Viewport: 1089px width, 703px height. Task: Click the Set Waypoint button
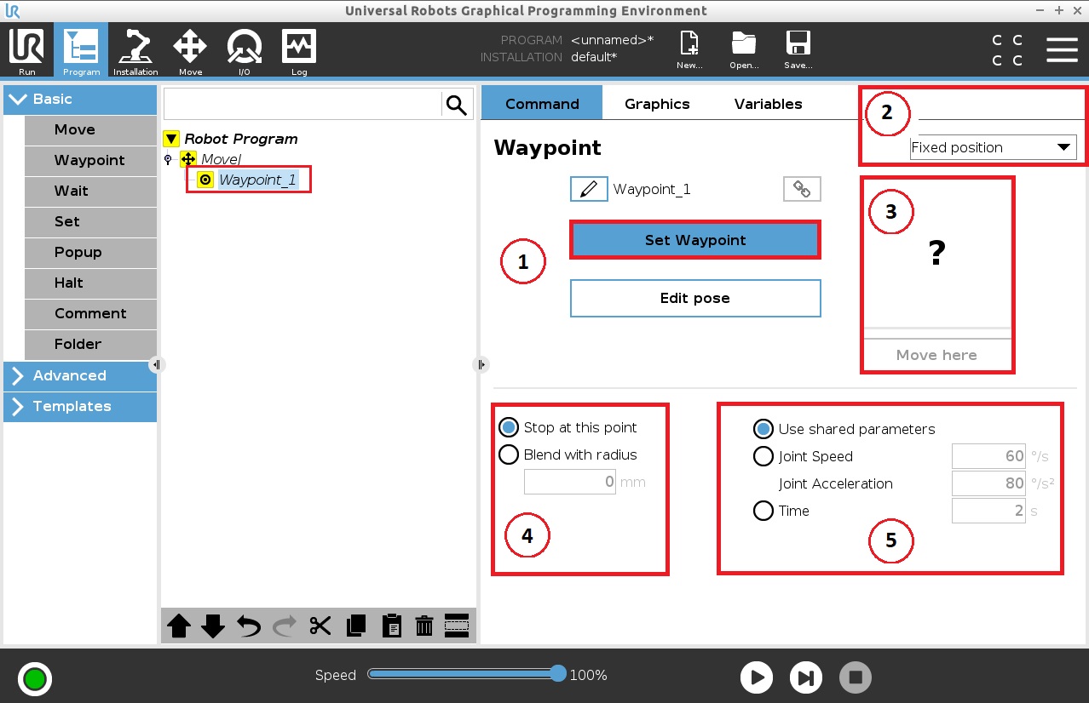coord(695,240)
